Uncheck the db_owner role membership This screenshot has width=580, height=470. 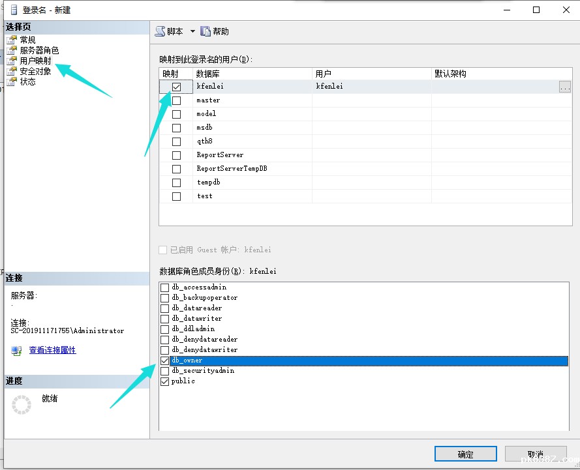165,360
